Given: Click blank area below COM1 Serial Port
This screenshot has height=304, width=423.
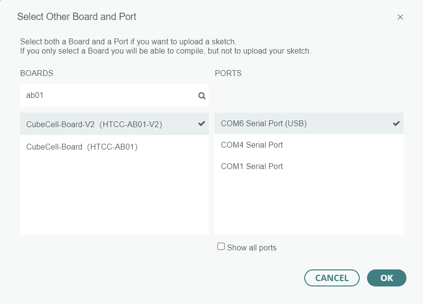Looking at the screenshot, I should (309, 205).
